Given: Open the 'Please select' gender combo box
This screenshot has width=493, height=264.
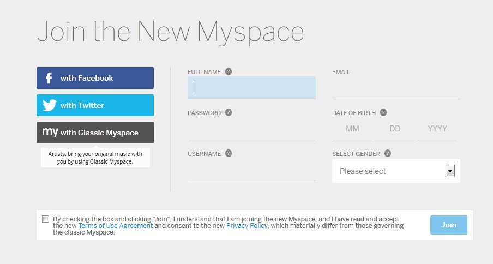Looking at the screenshot, I should [396, 171].
